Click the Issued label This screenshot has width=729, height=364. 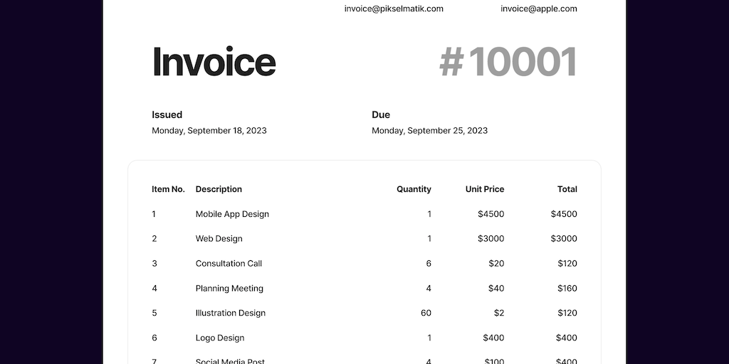click(167, 114)
